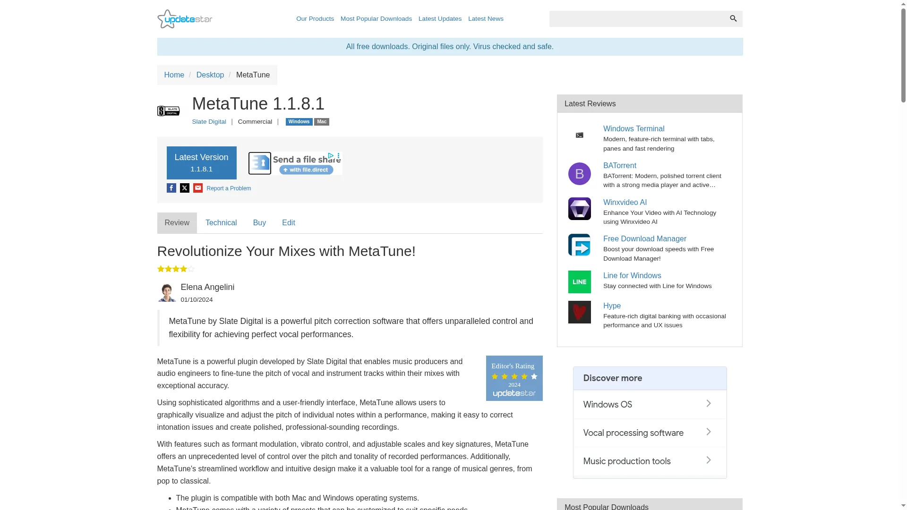
Task: Open the Windows Terminal review icon
Action: click(x=579, y=136)
